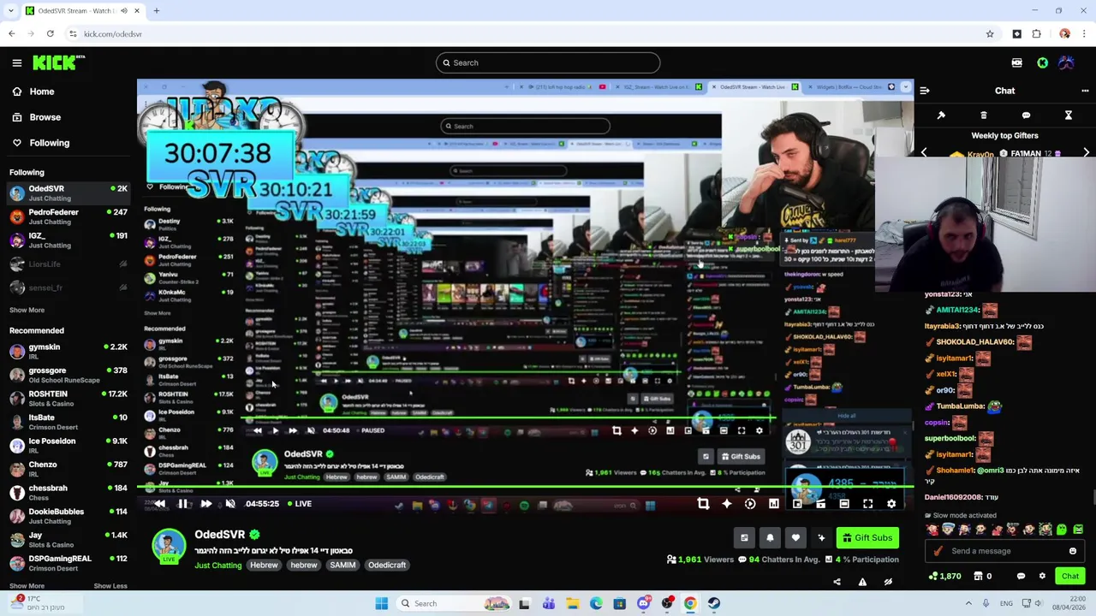The width and height of the screenshot is (1096, 616).
Task: Expand recommended list with Show more
Action: click(27, 586)
